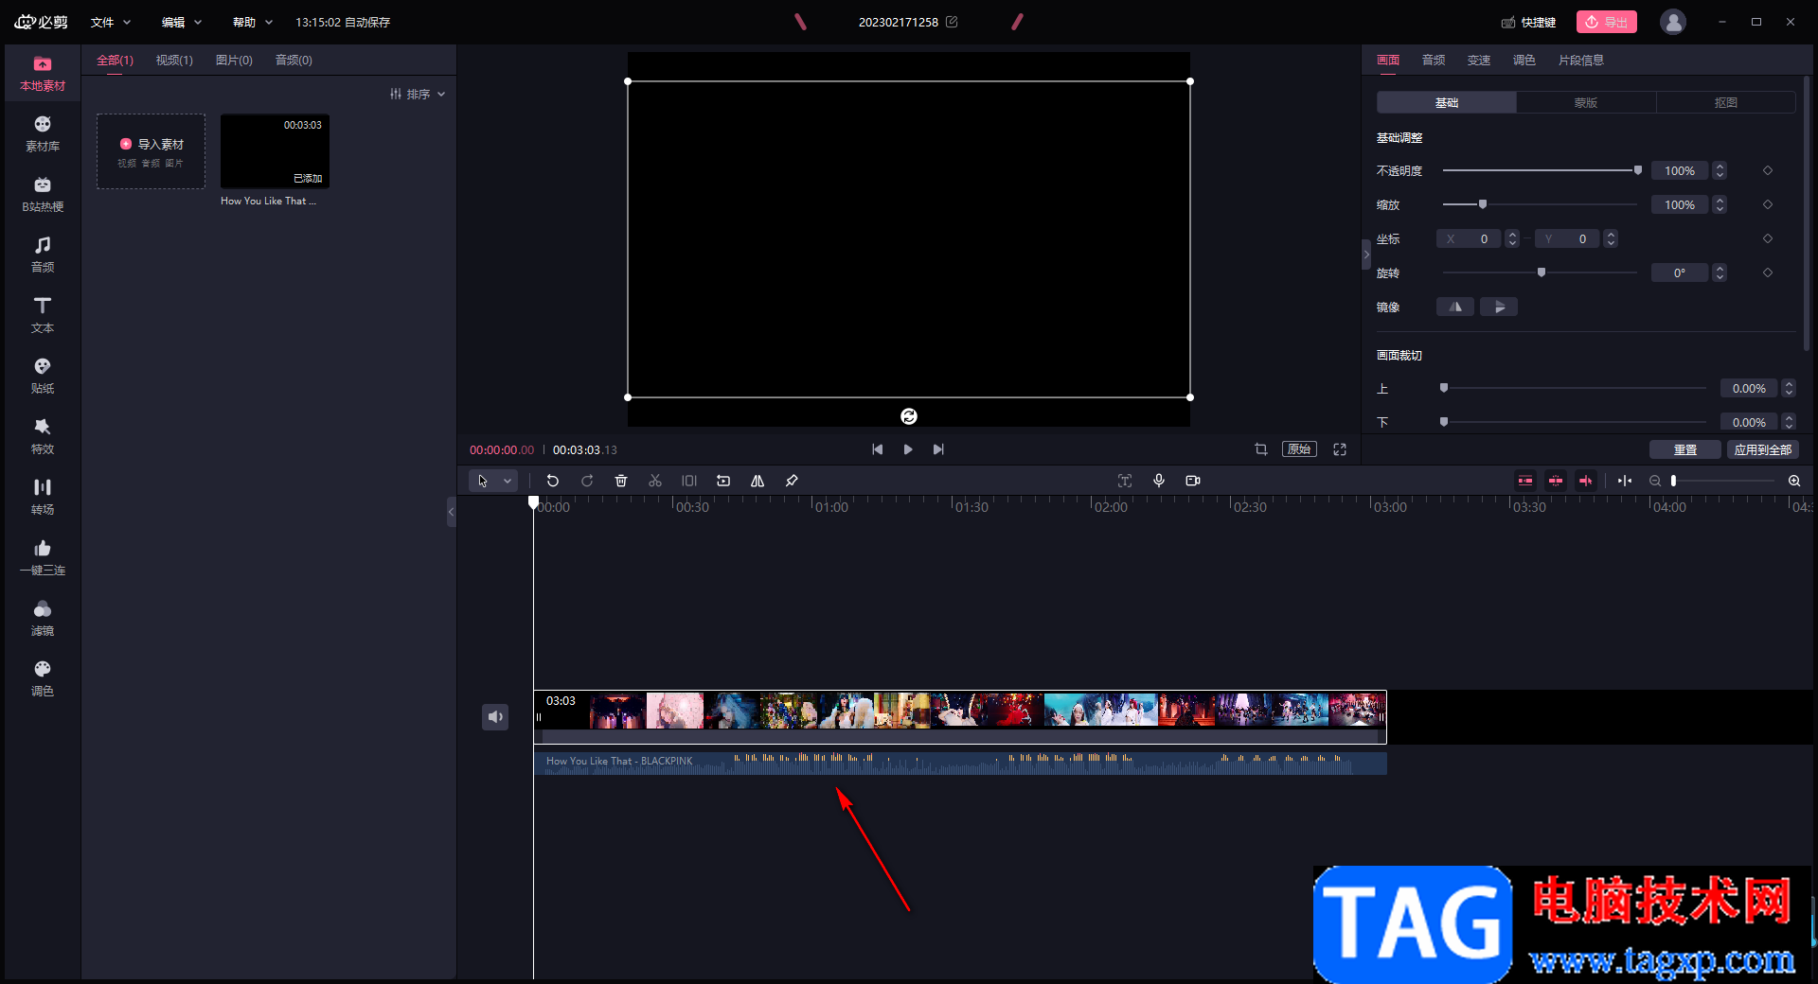Adjust the 缩放 scale stepper
The image size is (1818, 984).
1720,204
